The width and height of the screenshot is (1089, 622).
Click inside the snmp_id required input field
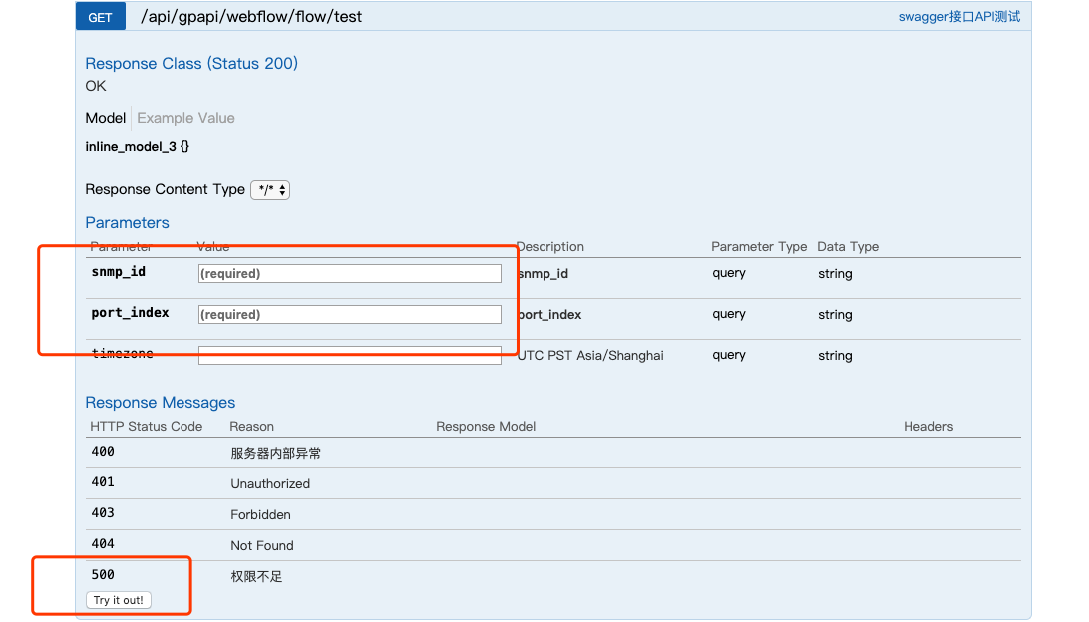pyautogui.click(x=349, y=273)
